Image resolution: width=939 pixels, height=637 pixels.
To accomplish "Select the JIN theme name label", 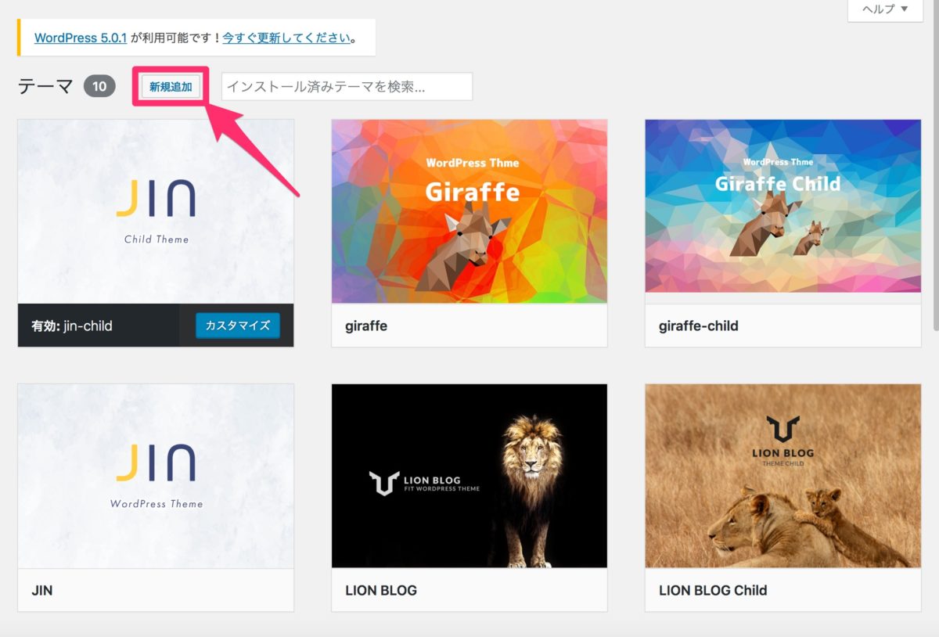I will tap(42, 590).
